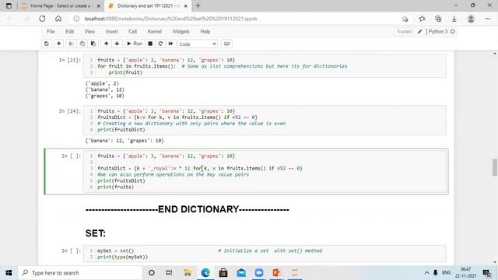Open the View menu

click(x=89, y=31)
